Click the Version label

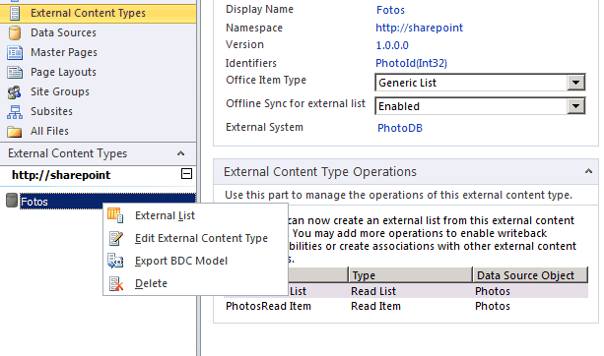click(x=244, y=44)
